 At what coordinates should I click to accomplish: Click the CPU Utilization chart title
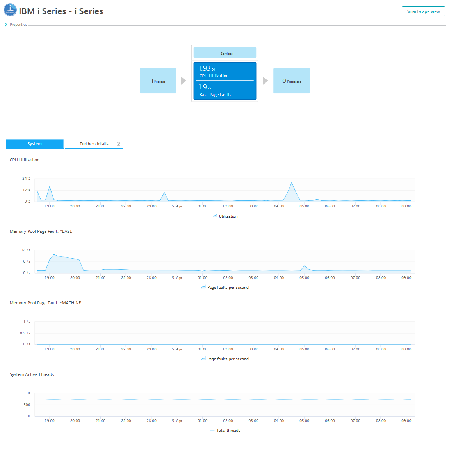tap(25, 160)
